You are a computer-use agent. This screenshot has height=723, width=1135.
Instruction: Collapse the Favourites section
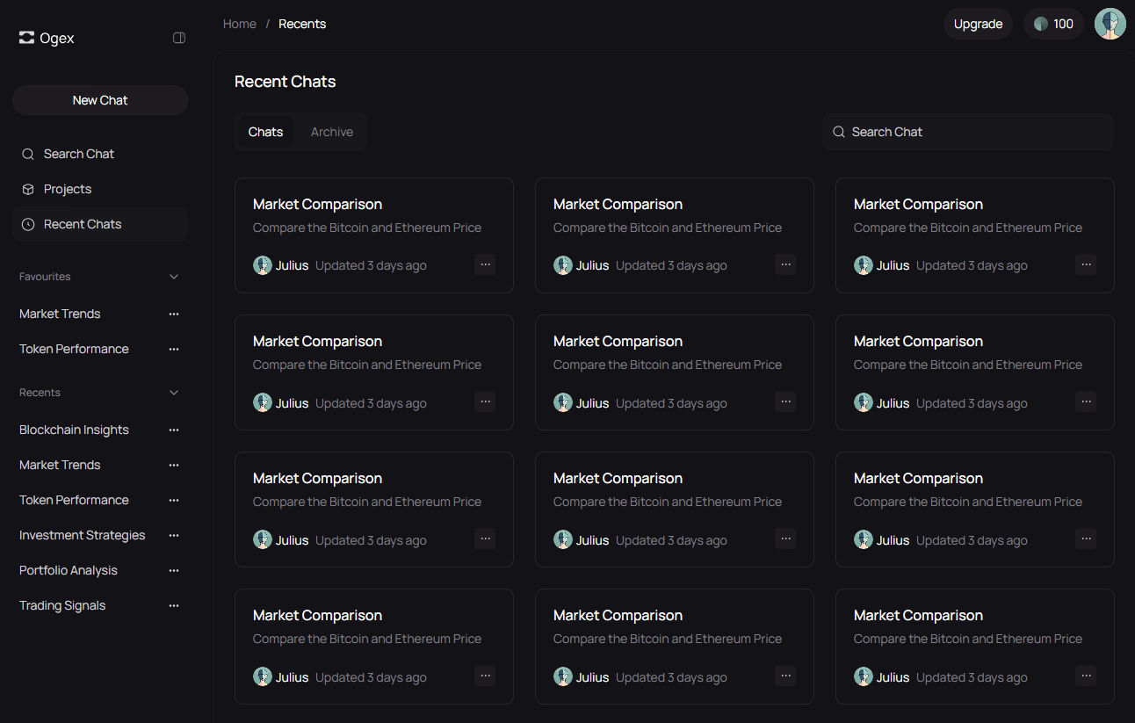(174, 277)
